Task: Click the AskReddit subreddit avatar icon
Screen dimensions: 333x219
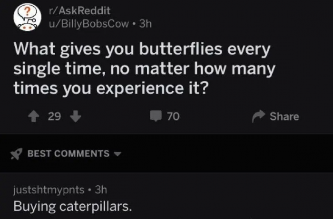Action: (x=27, y=17)
